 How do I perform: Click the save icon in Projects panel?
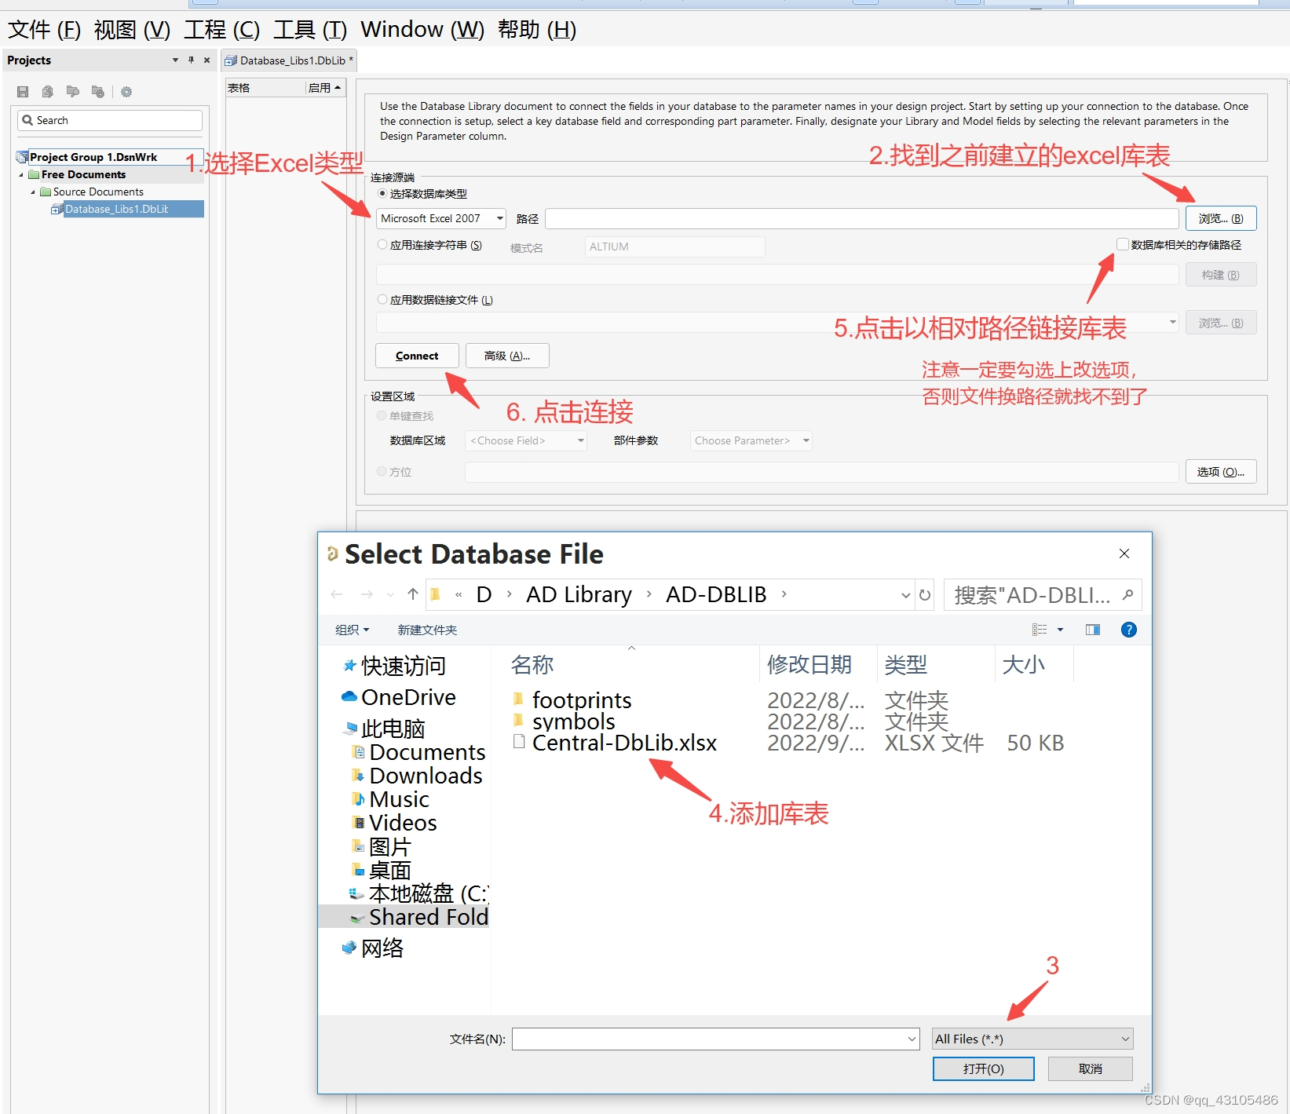23,92
